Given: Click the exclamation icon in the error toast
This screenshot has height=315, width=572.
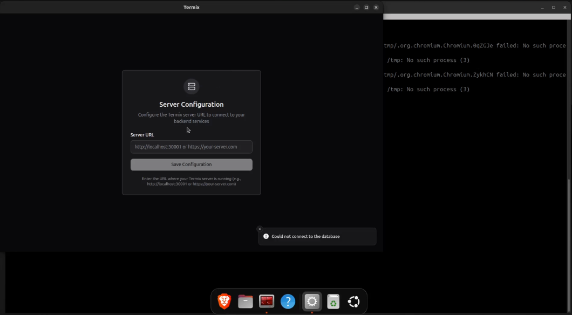Looking at the screenshot, I should [x=266, y=236].
